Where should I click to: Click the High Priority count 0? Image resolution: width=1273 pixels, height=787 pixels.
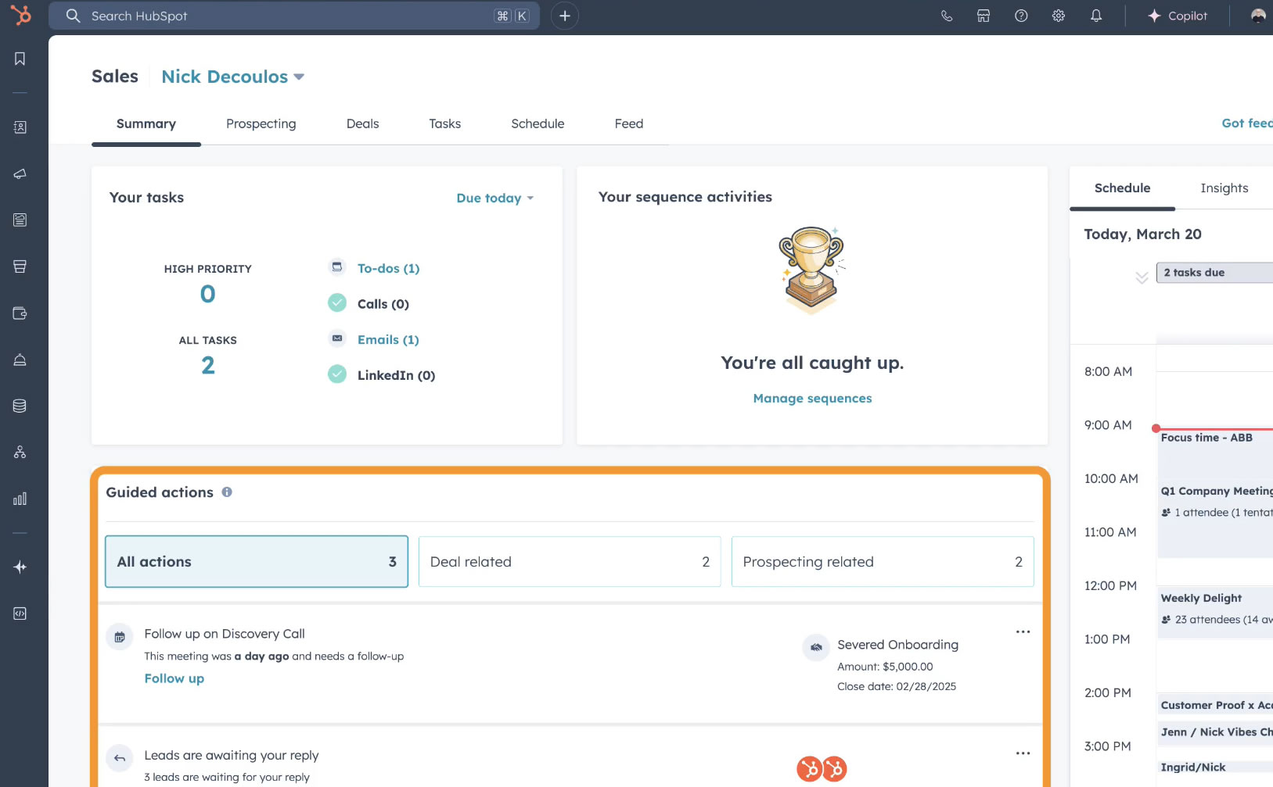(x=207, y=294)
